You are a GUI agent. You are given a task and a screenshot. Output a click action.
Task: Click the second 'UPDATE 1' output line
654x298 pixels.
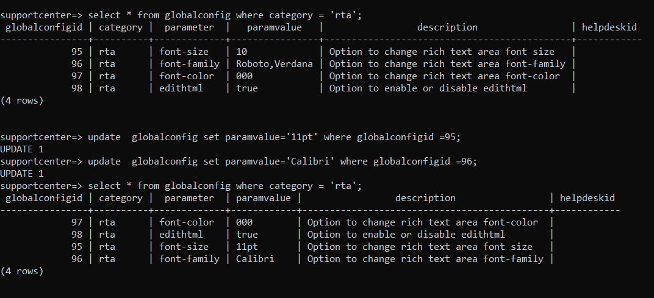[x=21, y=174]
